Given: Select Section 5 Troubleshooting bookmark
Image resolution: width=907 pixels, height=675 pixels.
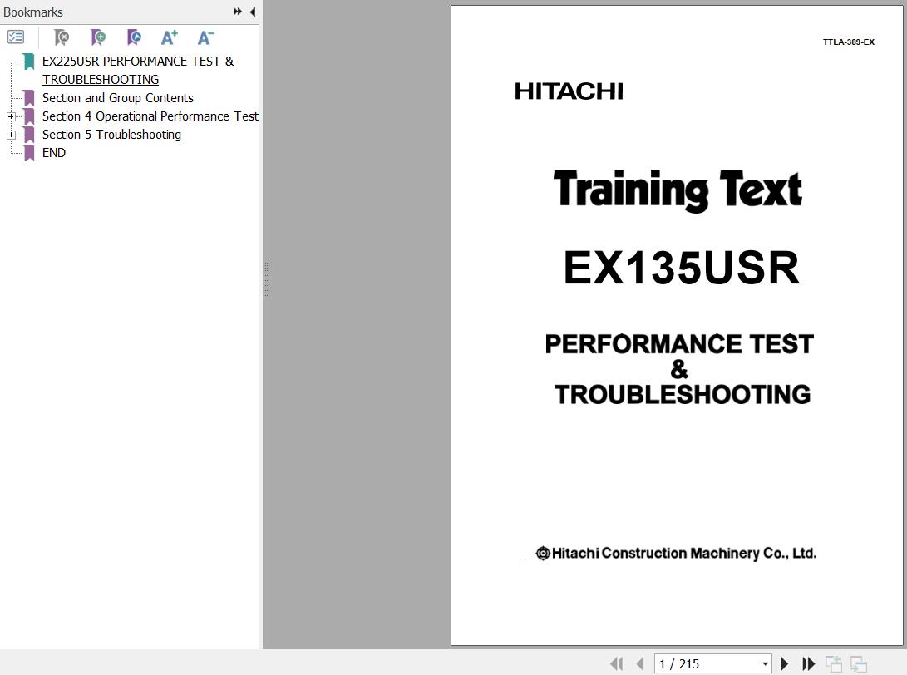Looking at the screenshot, I should (x=111, y=135).
